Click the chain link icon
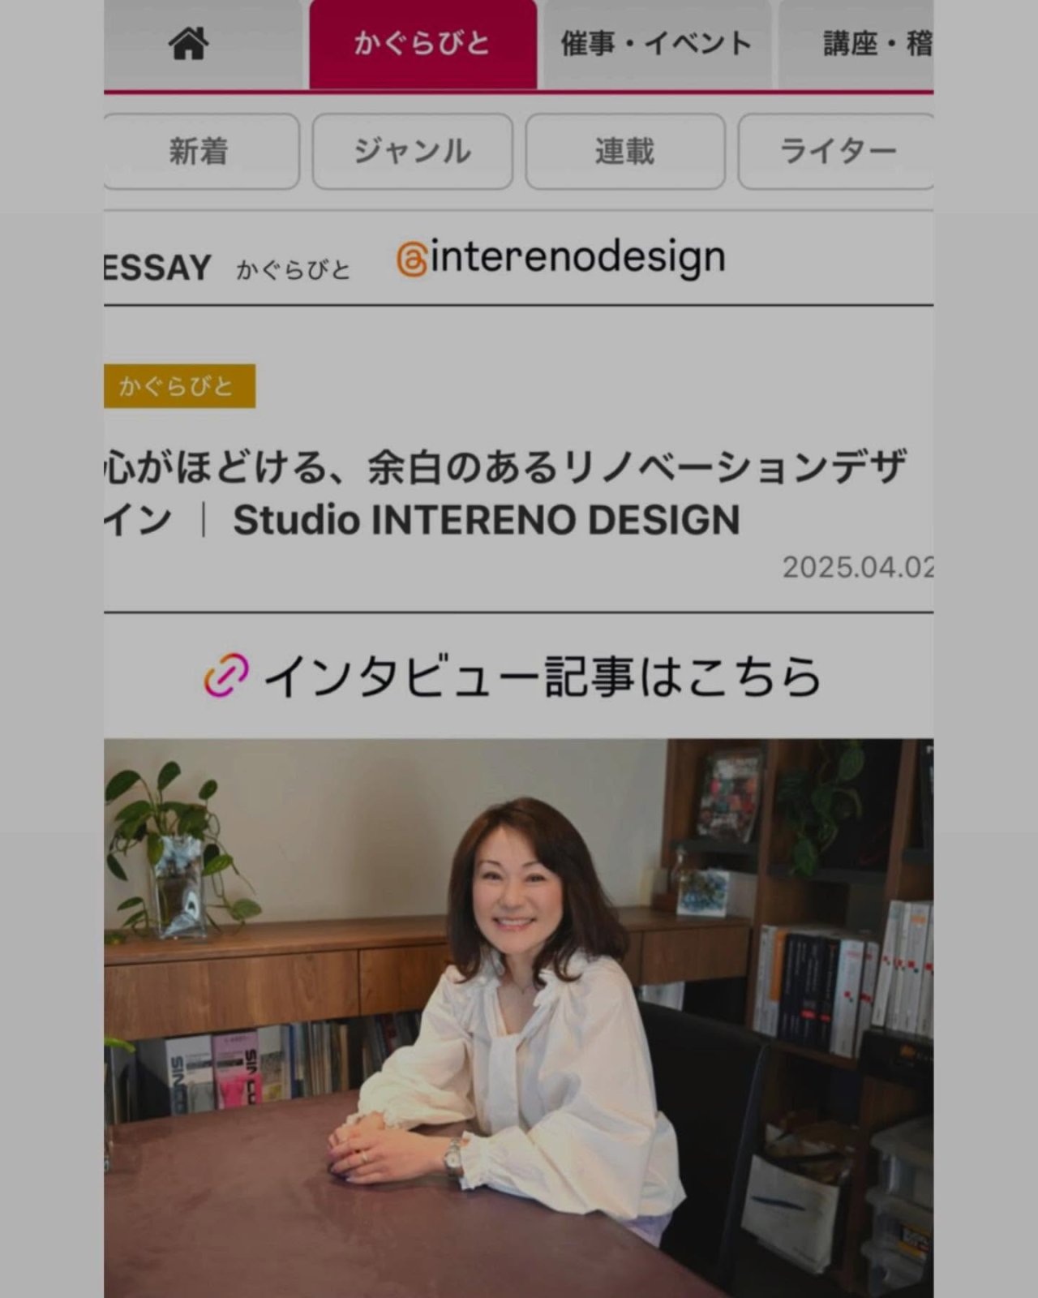1038x1298 pixels. coord(226,675)
